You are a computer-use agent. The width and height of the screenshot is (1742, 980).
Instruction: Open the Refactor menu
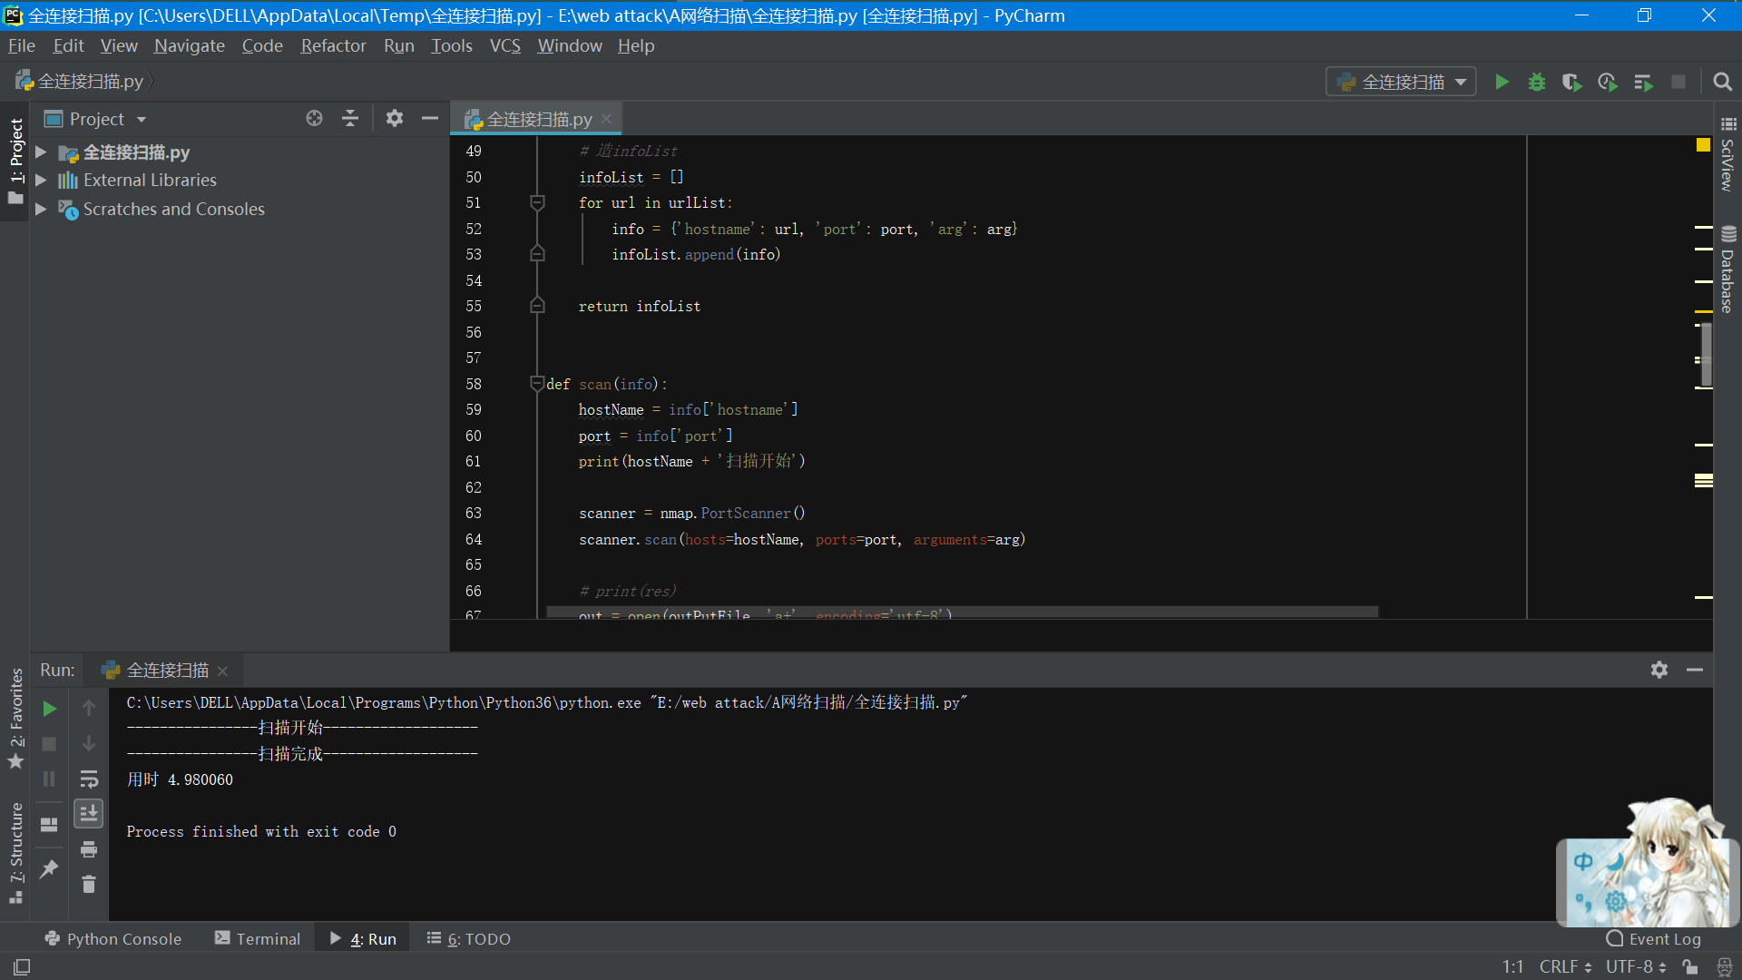333,45
